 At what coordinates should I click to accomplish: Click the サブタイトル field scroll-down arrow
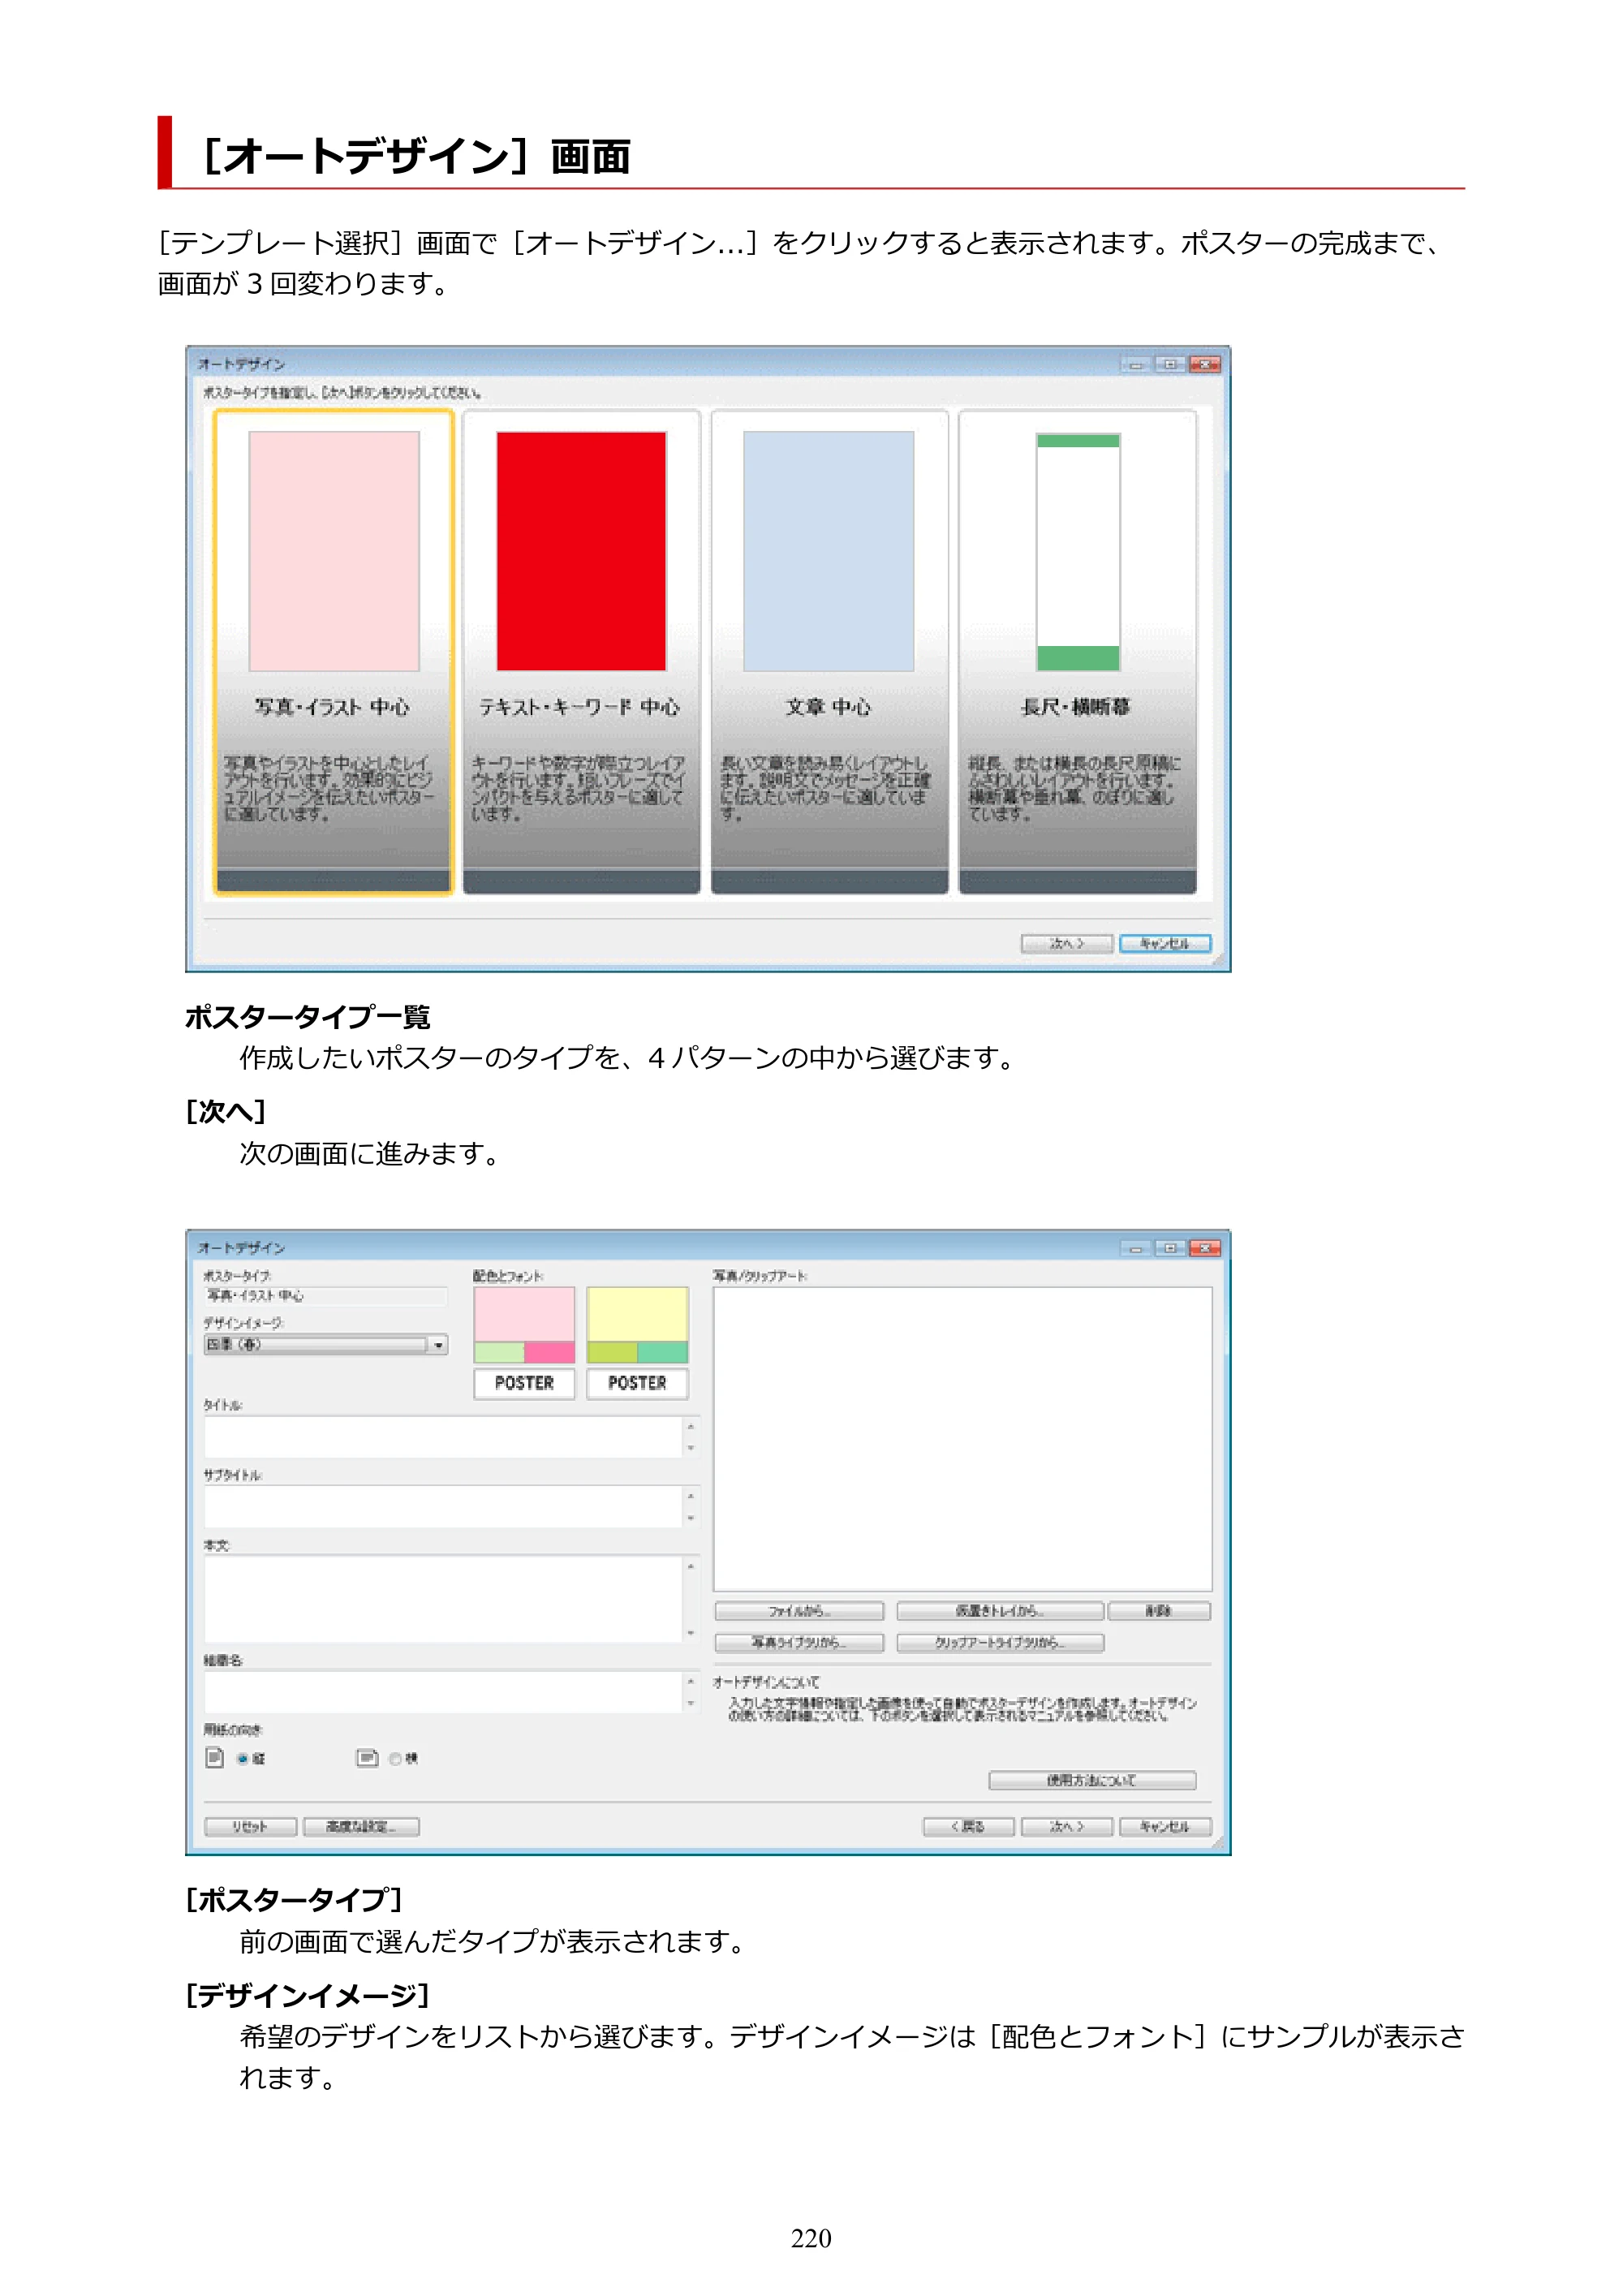[x=691, y=1518]
